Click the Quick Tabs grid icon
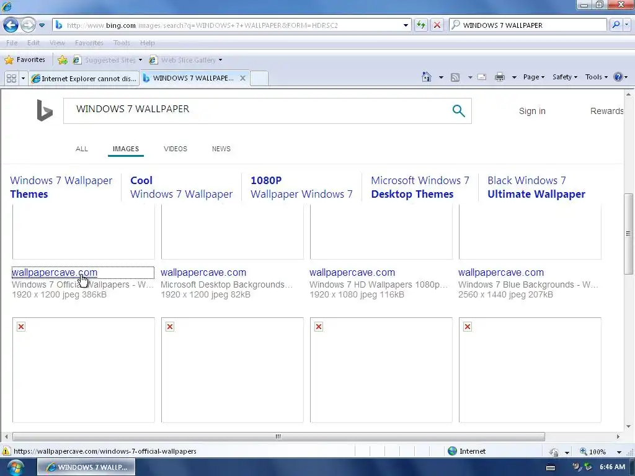635x476 pixels. (x=11, y=78)
